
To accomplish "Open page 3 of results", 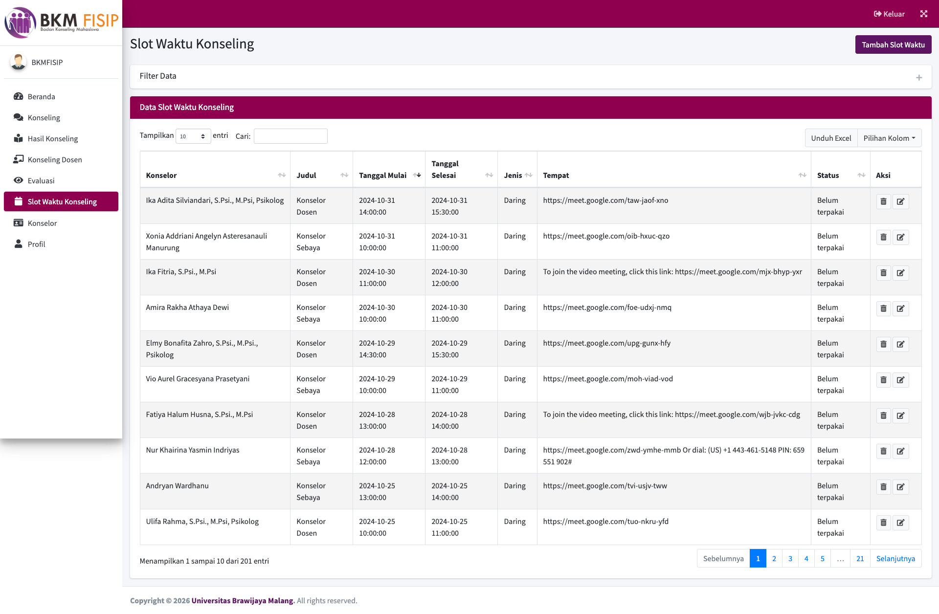I will pos(790,558).
